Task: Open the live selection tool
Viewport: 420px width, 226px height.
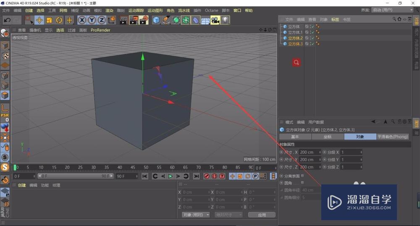Action: [x=29, y=20]
